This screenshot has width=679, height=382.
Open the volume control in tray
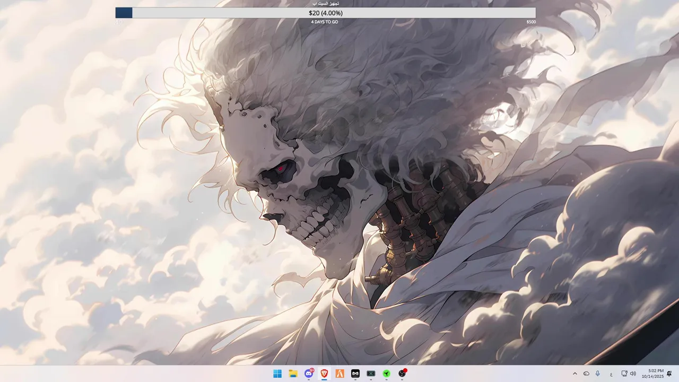[633, 374]
